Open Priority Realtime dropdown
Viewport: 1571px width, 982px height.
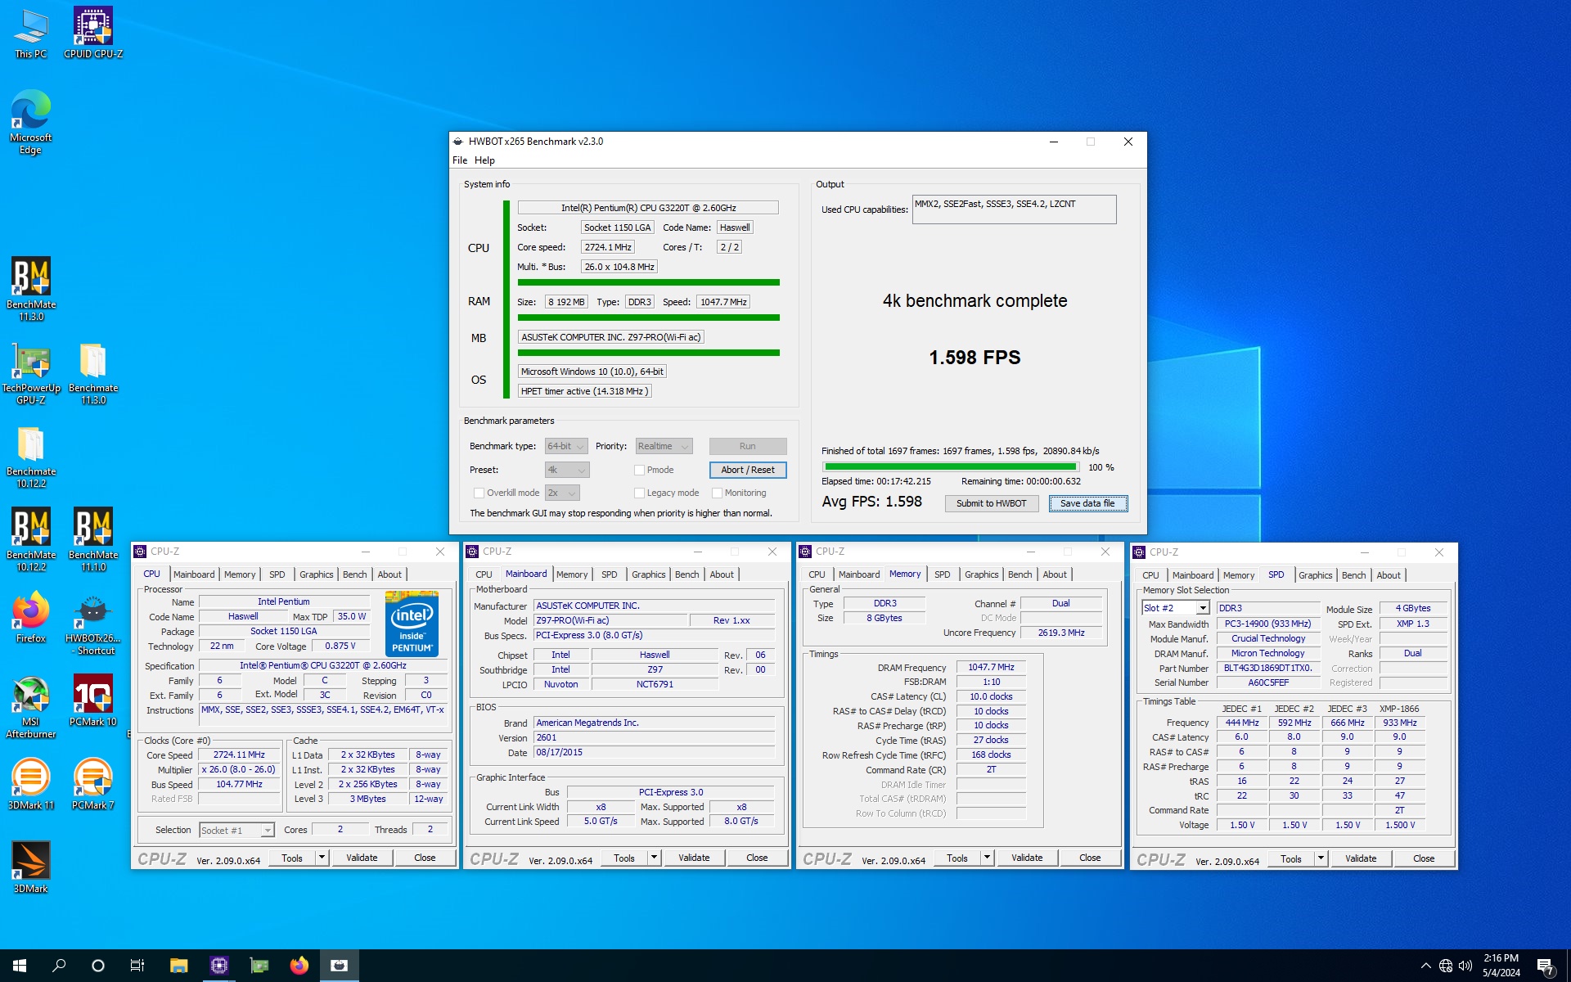[x=664, y=446]
